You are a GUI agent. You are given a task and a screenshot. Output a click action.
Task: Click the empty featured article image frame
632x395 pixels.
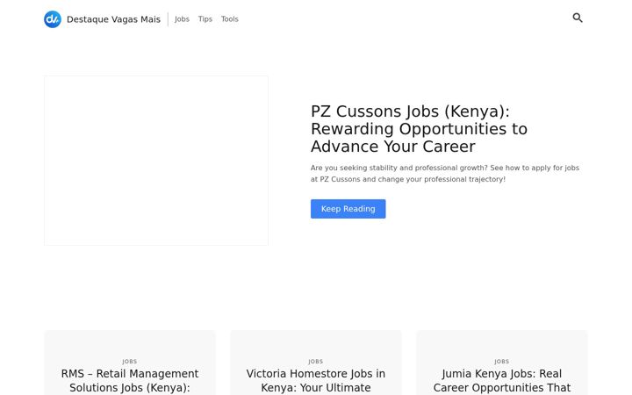[156, 161]
